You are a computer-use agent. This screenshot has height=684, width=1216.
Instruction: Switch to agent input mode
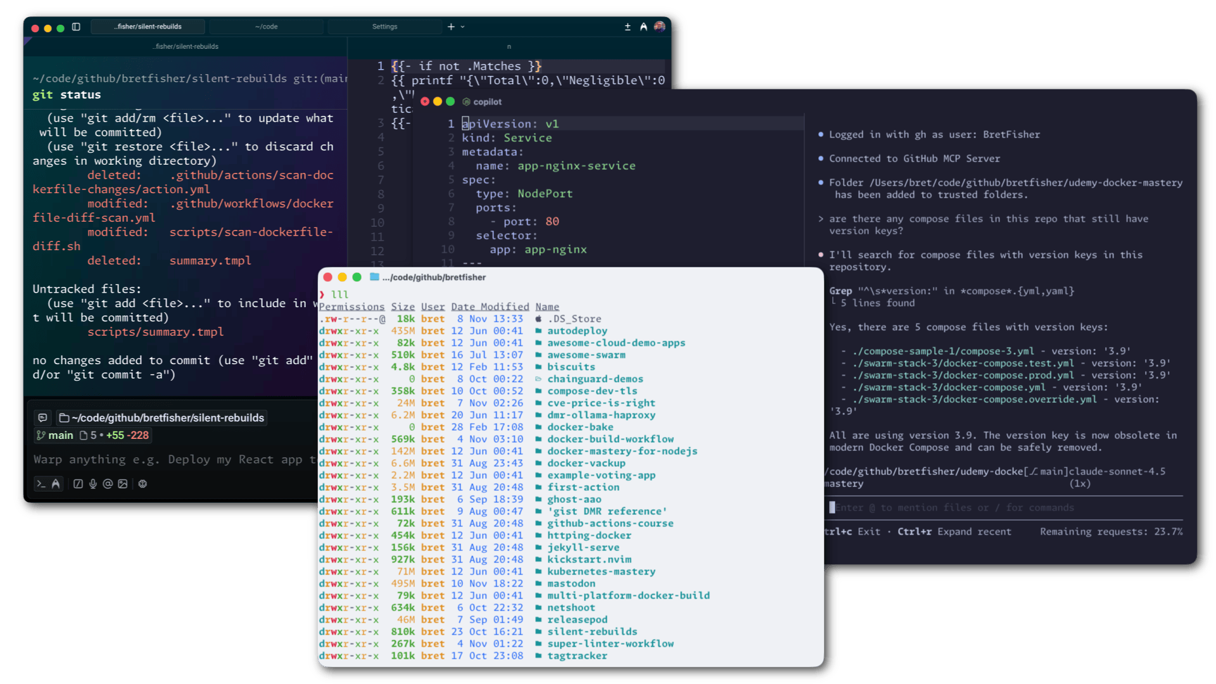(56, 484)
